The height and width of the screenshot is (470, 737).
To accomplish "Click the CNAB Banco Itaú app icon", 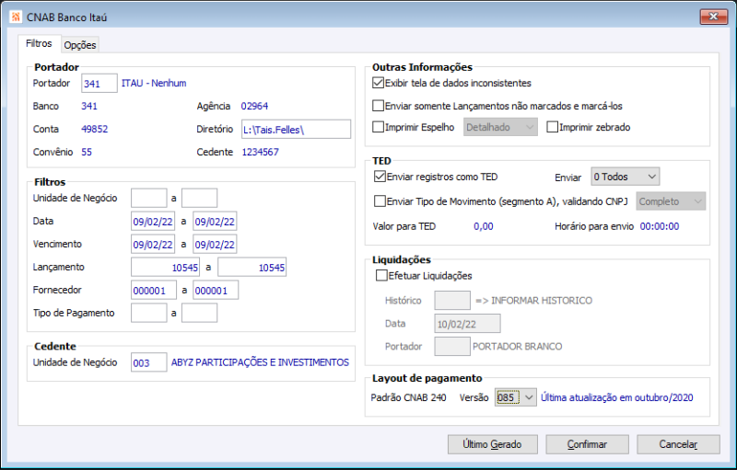I will (x=16, y=17).
